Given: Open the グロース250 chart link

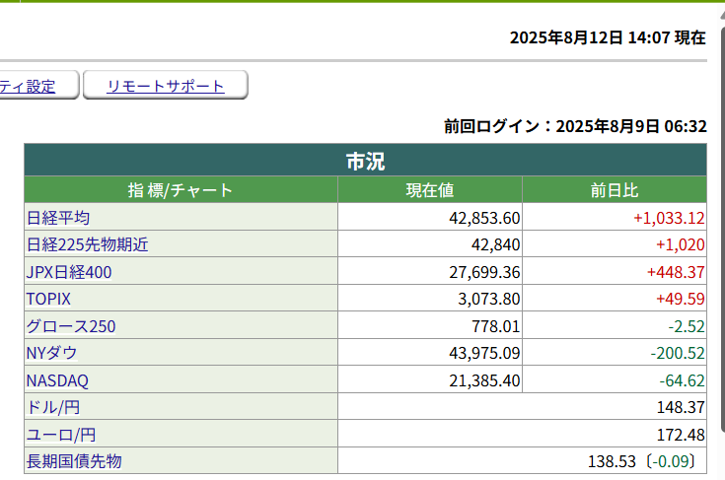Looking at the screenshot, I should (x=71, y=326).
